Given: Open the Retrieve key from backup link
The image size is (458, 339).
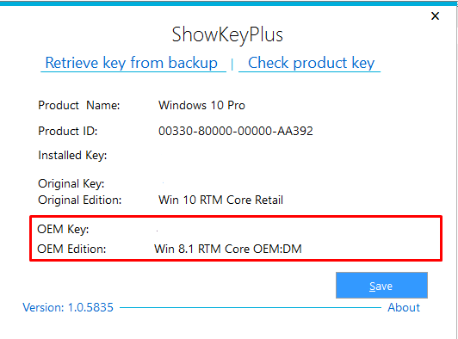Looking at the screenshot, I should point(132,63).
